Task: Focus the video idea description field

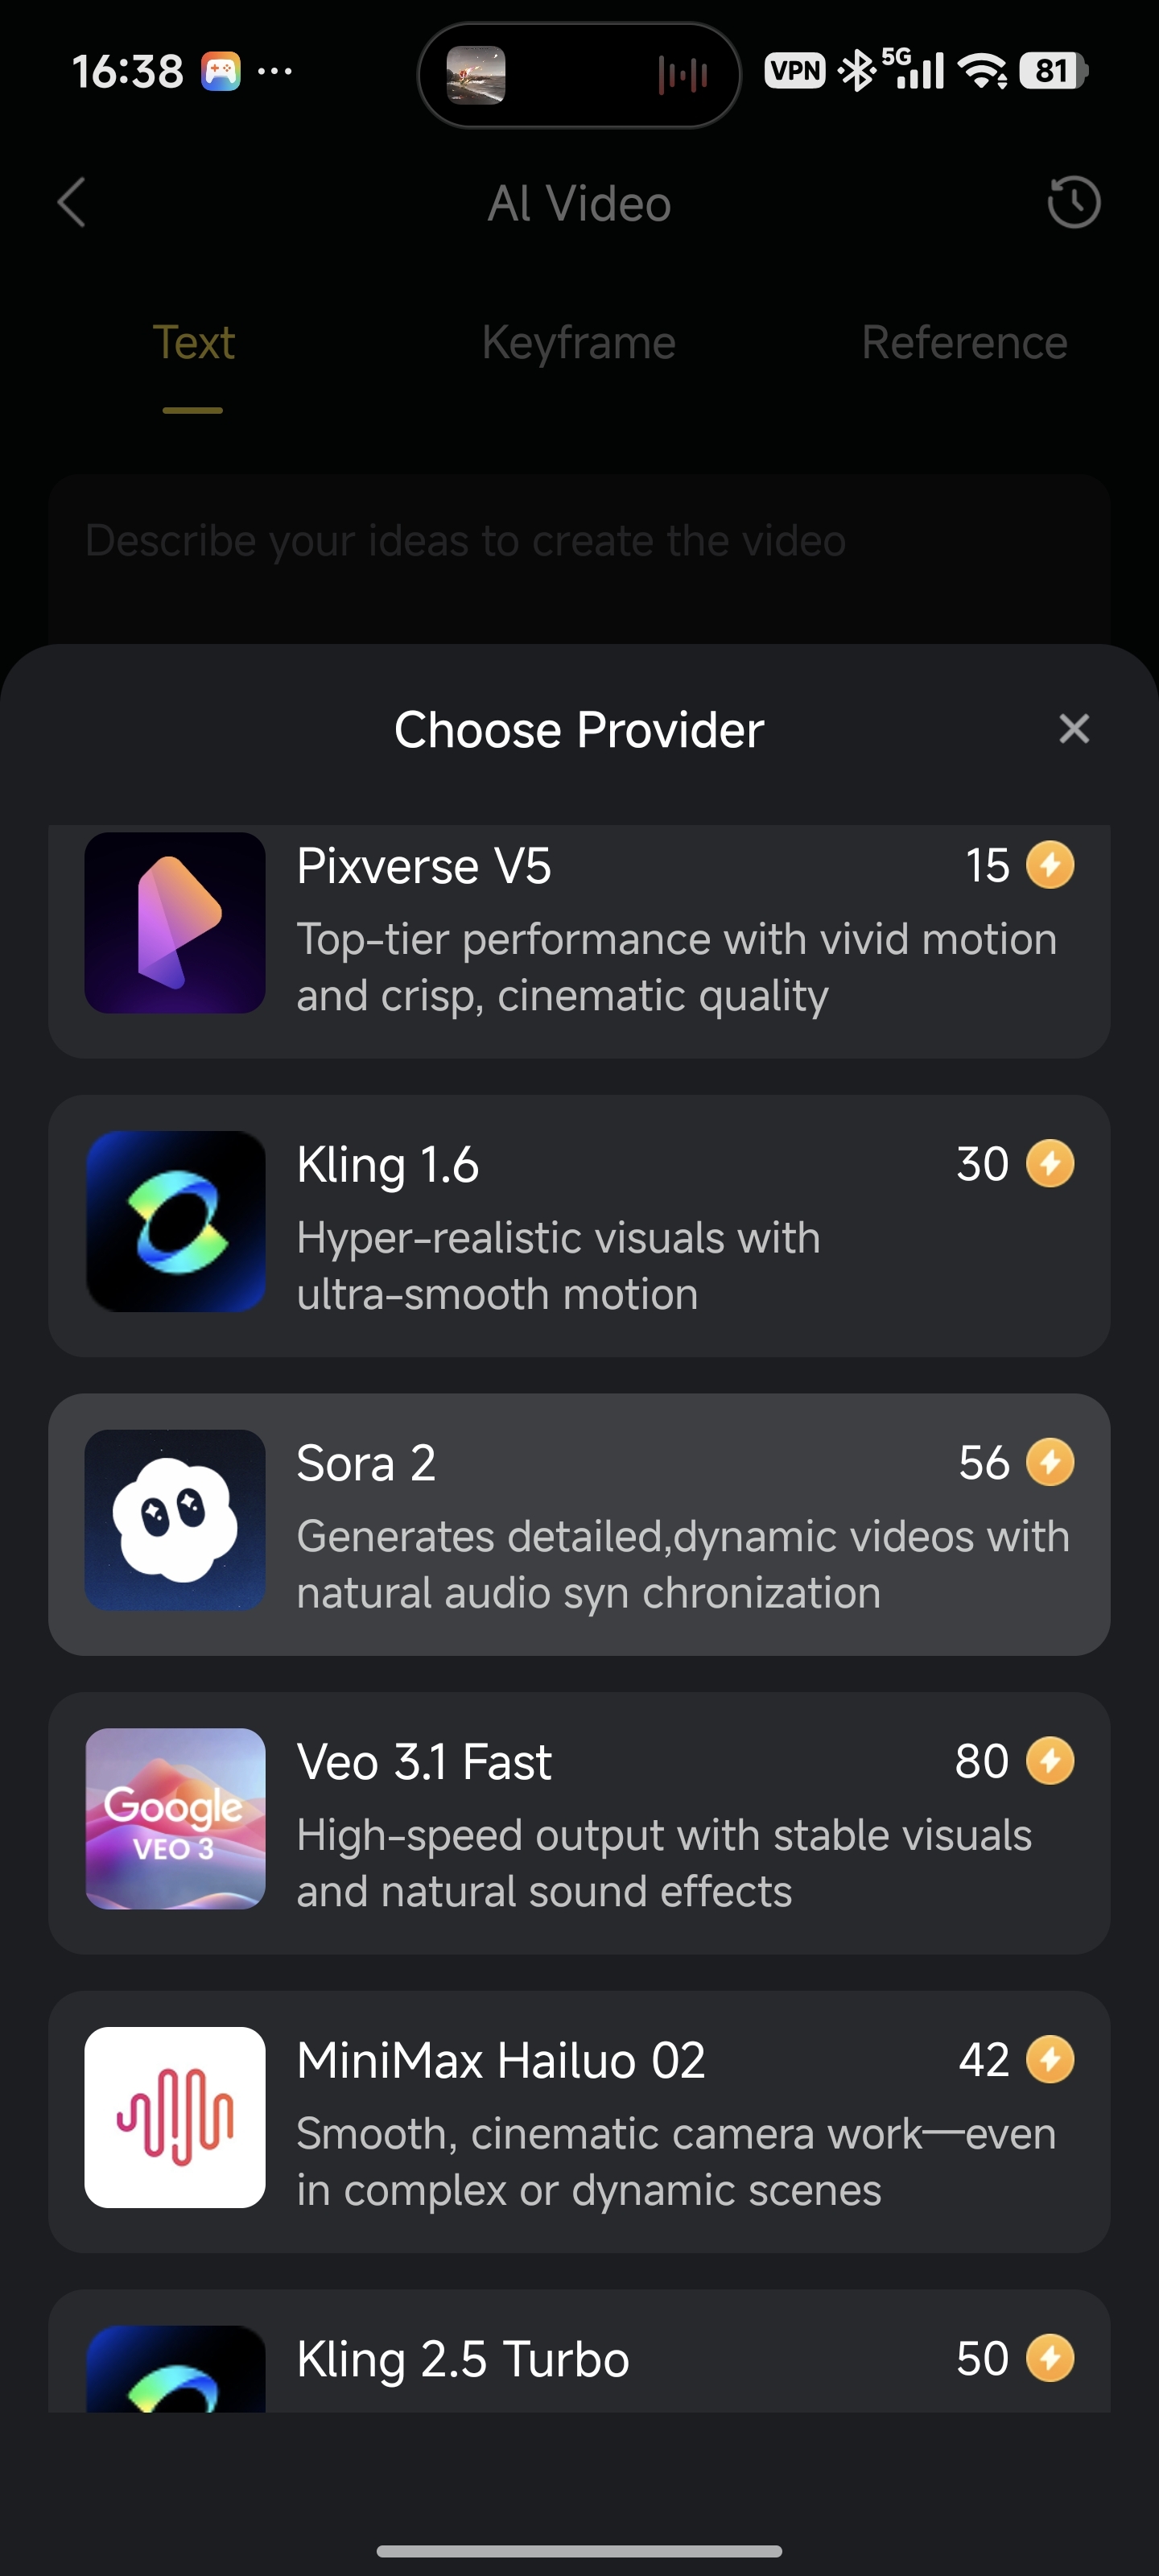Action: (579, 560)
